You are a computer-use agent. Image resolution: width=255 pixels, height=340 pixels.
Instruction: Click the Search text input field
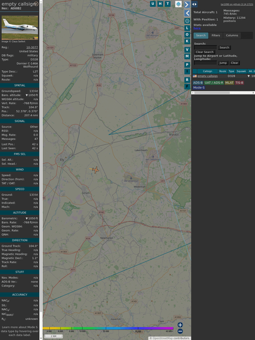[x=205, y=47]
